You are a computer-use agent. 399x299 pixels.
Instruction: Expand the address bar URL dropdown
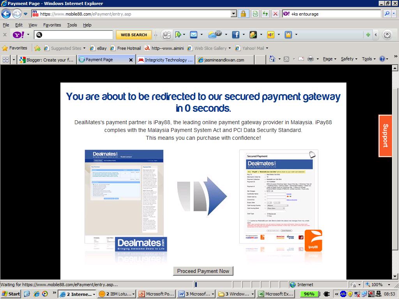[234, 14]
